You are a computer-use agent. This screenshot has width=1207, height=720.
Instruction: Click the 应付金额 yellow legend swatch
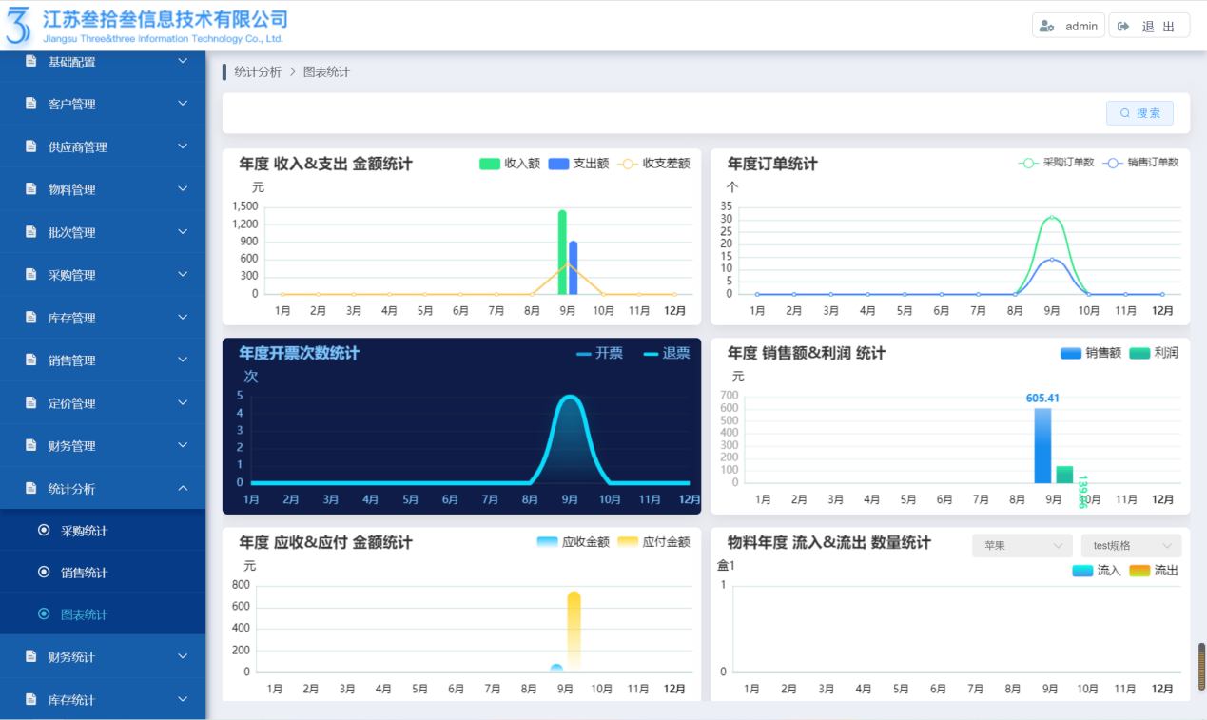point(628,542)
